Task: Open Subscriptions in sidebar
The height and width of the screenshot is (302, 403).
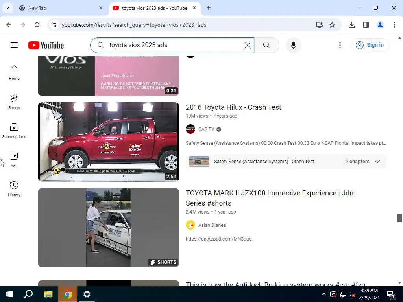Action: (x=14, y=131)
